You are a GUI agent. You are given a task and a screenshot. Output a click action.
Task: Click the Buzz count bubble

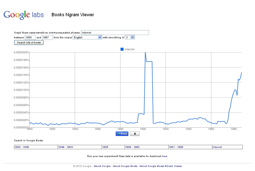click(x=135, y=134)
